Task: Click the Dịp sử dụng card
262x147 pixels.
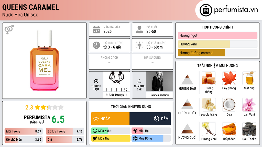Action: click(x=152, y=62)
